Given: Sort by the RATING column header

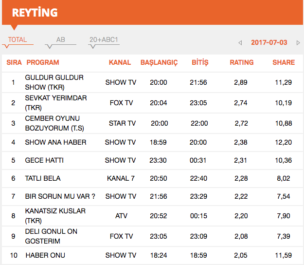Looking at the screenshot, I should [x=242, y=62].
